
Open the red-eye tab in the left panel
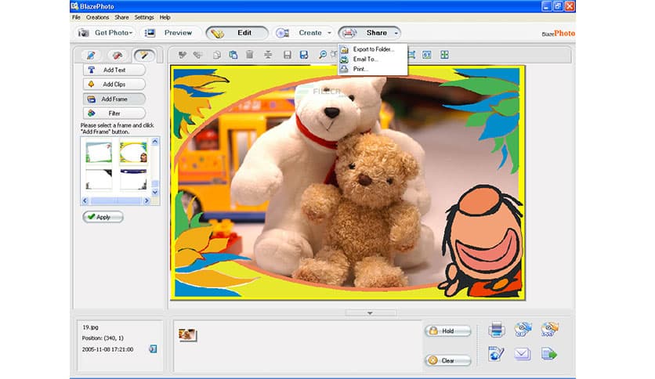coord(118,55)
